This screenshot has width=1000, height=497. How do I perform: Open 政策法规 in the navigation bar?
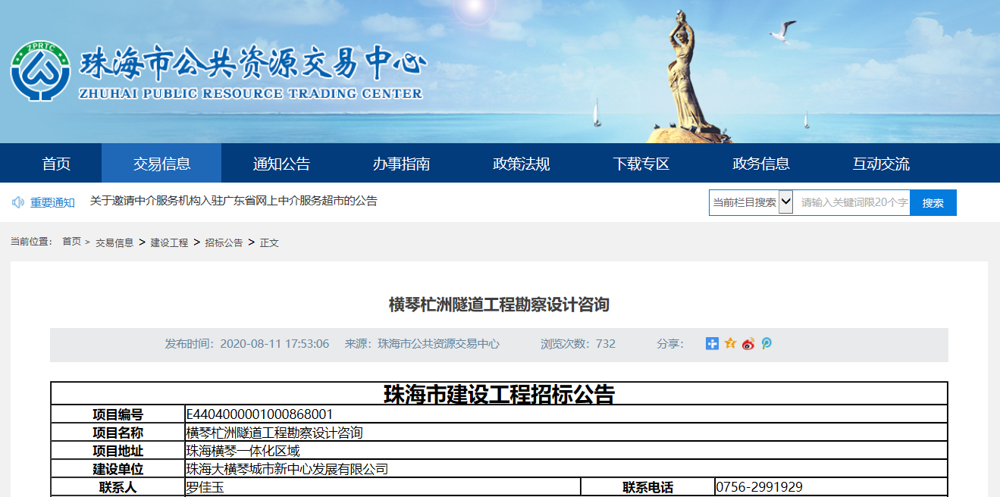[521, 164]
